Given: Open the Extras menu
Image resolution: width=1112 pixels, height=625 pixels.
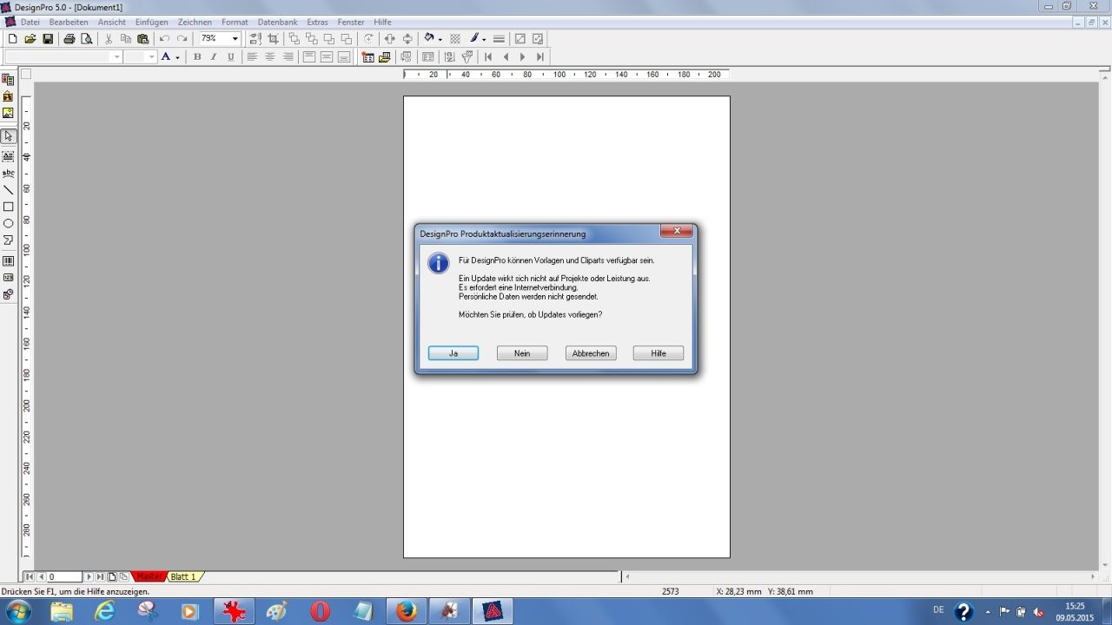Looking at the screenshot, I should click(317, 22).
